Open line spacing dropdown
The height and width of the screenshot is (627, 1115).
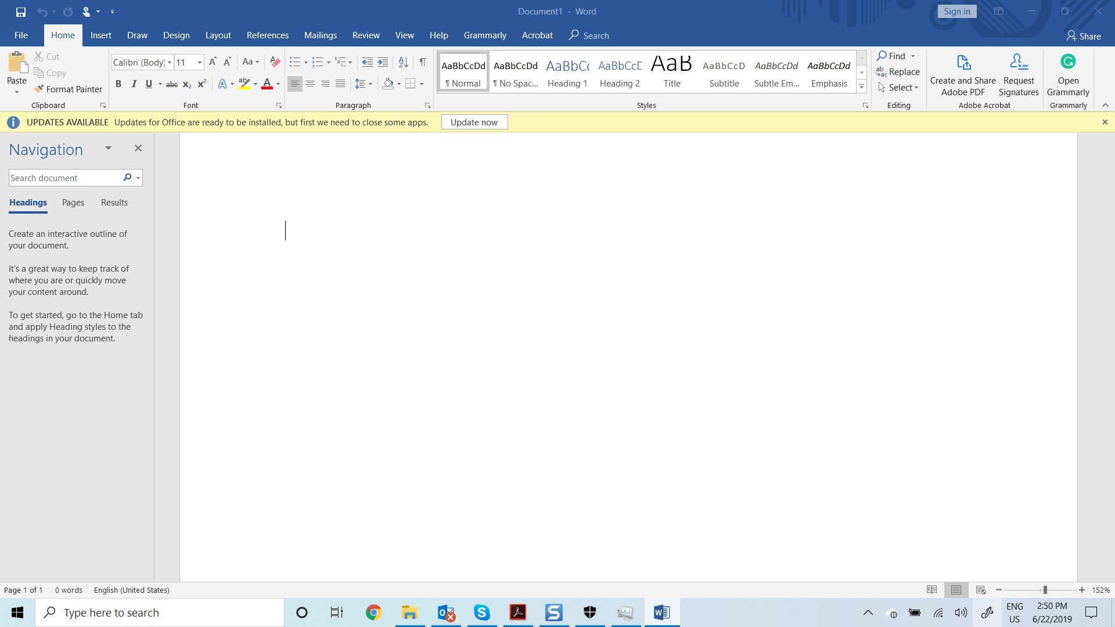[x=364, y=84]
